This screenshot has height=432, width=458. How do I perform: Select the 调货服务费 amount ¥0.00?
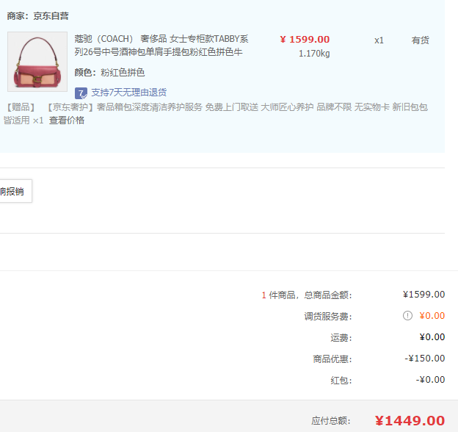click(x=432, y=316)
